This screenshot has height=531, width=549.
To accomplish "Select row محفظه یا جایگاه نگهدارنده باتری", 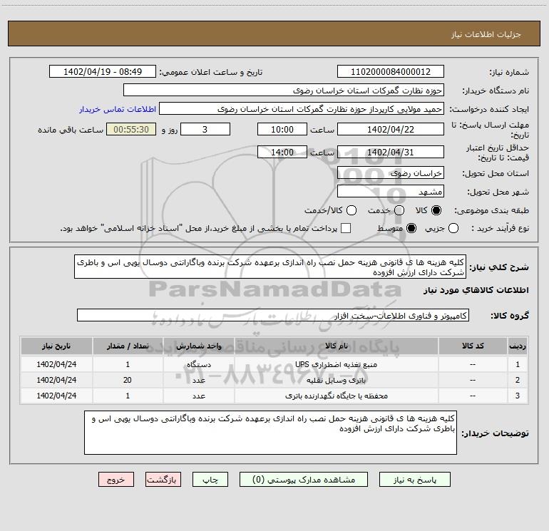I will pos(274,396).
